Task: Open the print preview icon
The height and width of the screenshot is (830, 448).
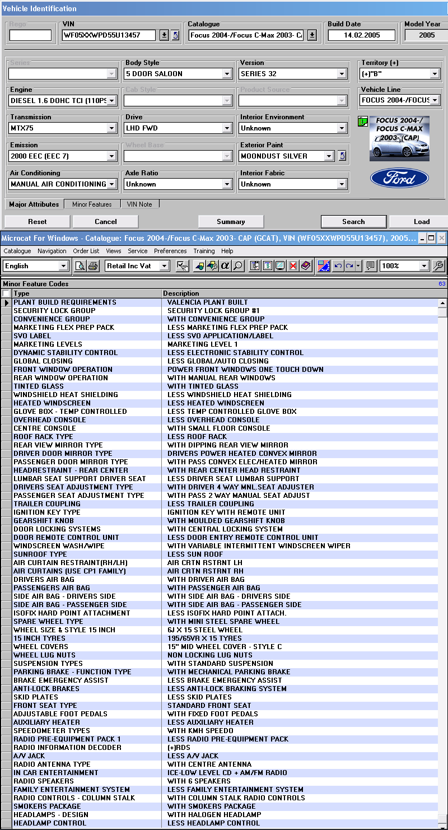Action: click(81, 266)
